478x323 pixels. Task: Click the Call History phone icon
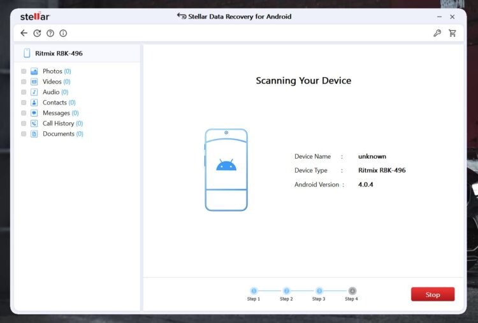click(x=34, y=124)
